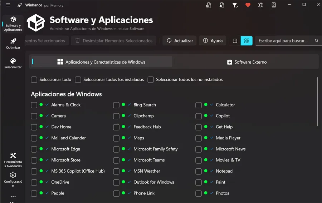Viewport: 322px width, 203px height.
Task: Select Aplicaciones y Características de Windows tab
Action: point(102,62)
